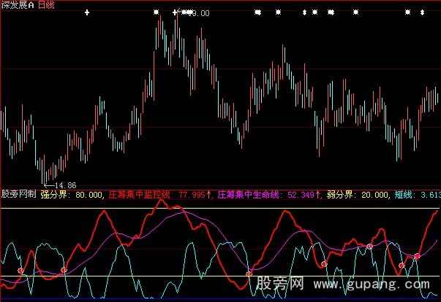Select the 庄筹集中生命线 indicator label
Screen dimensions: 441x302
pos(248,194)
